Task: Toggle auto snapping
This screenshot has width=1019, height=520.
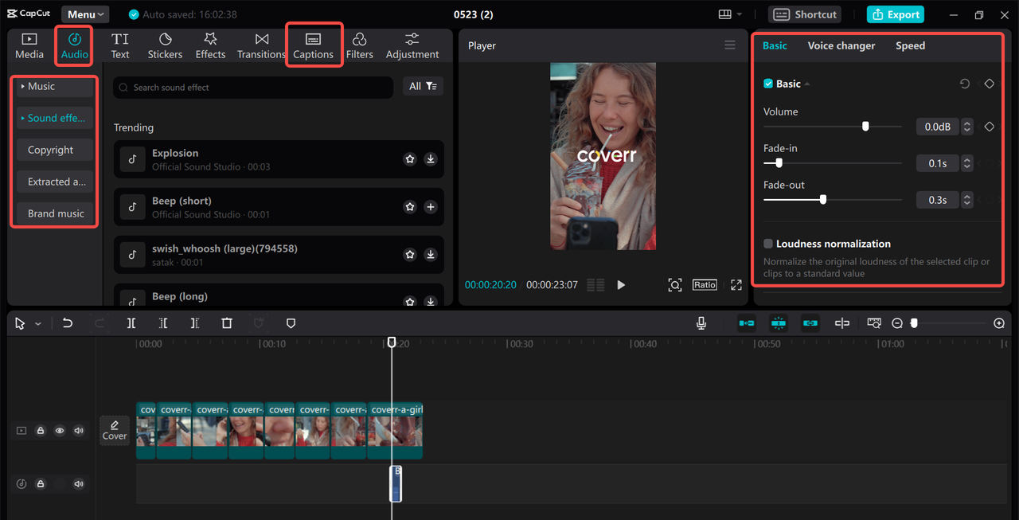Action: pyautogui.click(x=779, y=323)
